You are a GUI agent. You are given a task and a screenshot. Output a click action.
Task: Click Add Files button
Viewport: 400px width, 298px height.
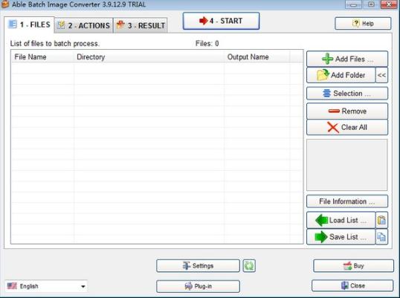(x=347, y=59)
